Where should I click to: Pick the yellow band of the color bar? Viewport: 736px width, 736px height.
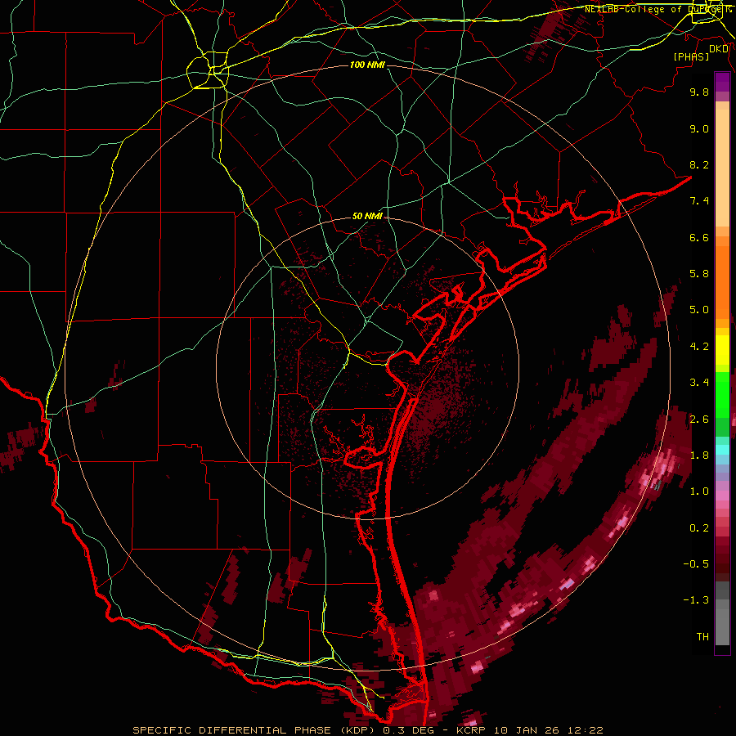[722, 350]
